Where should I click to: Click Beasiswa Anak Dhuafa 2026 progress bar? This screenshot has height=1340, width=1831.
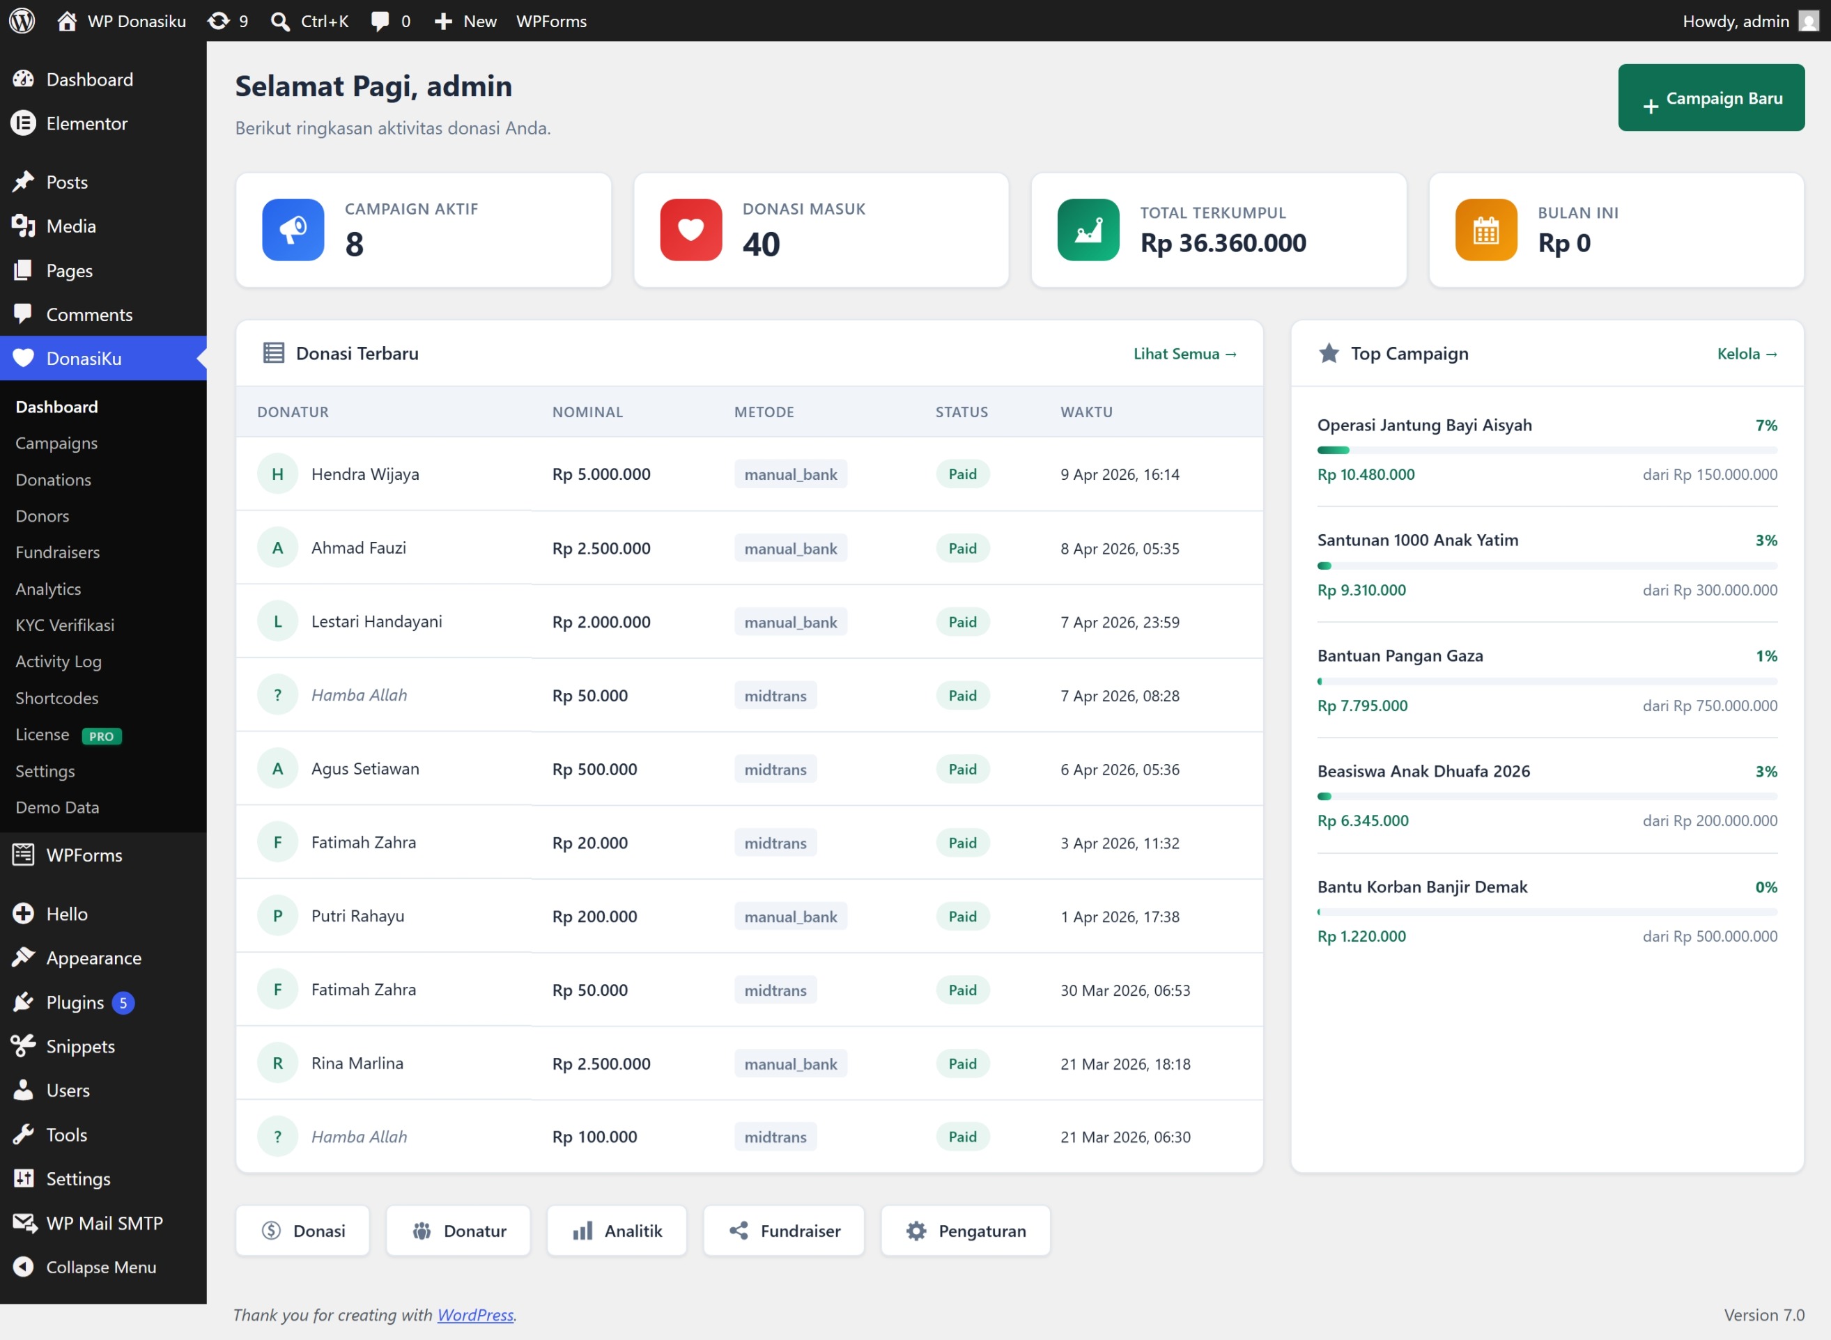tap(1547, 797)
